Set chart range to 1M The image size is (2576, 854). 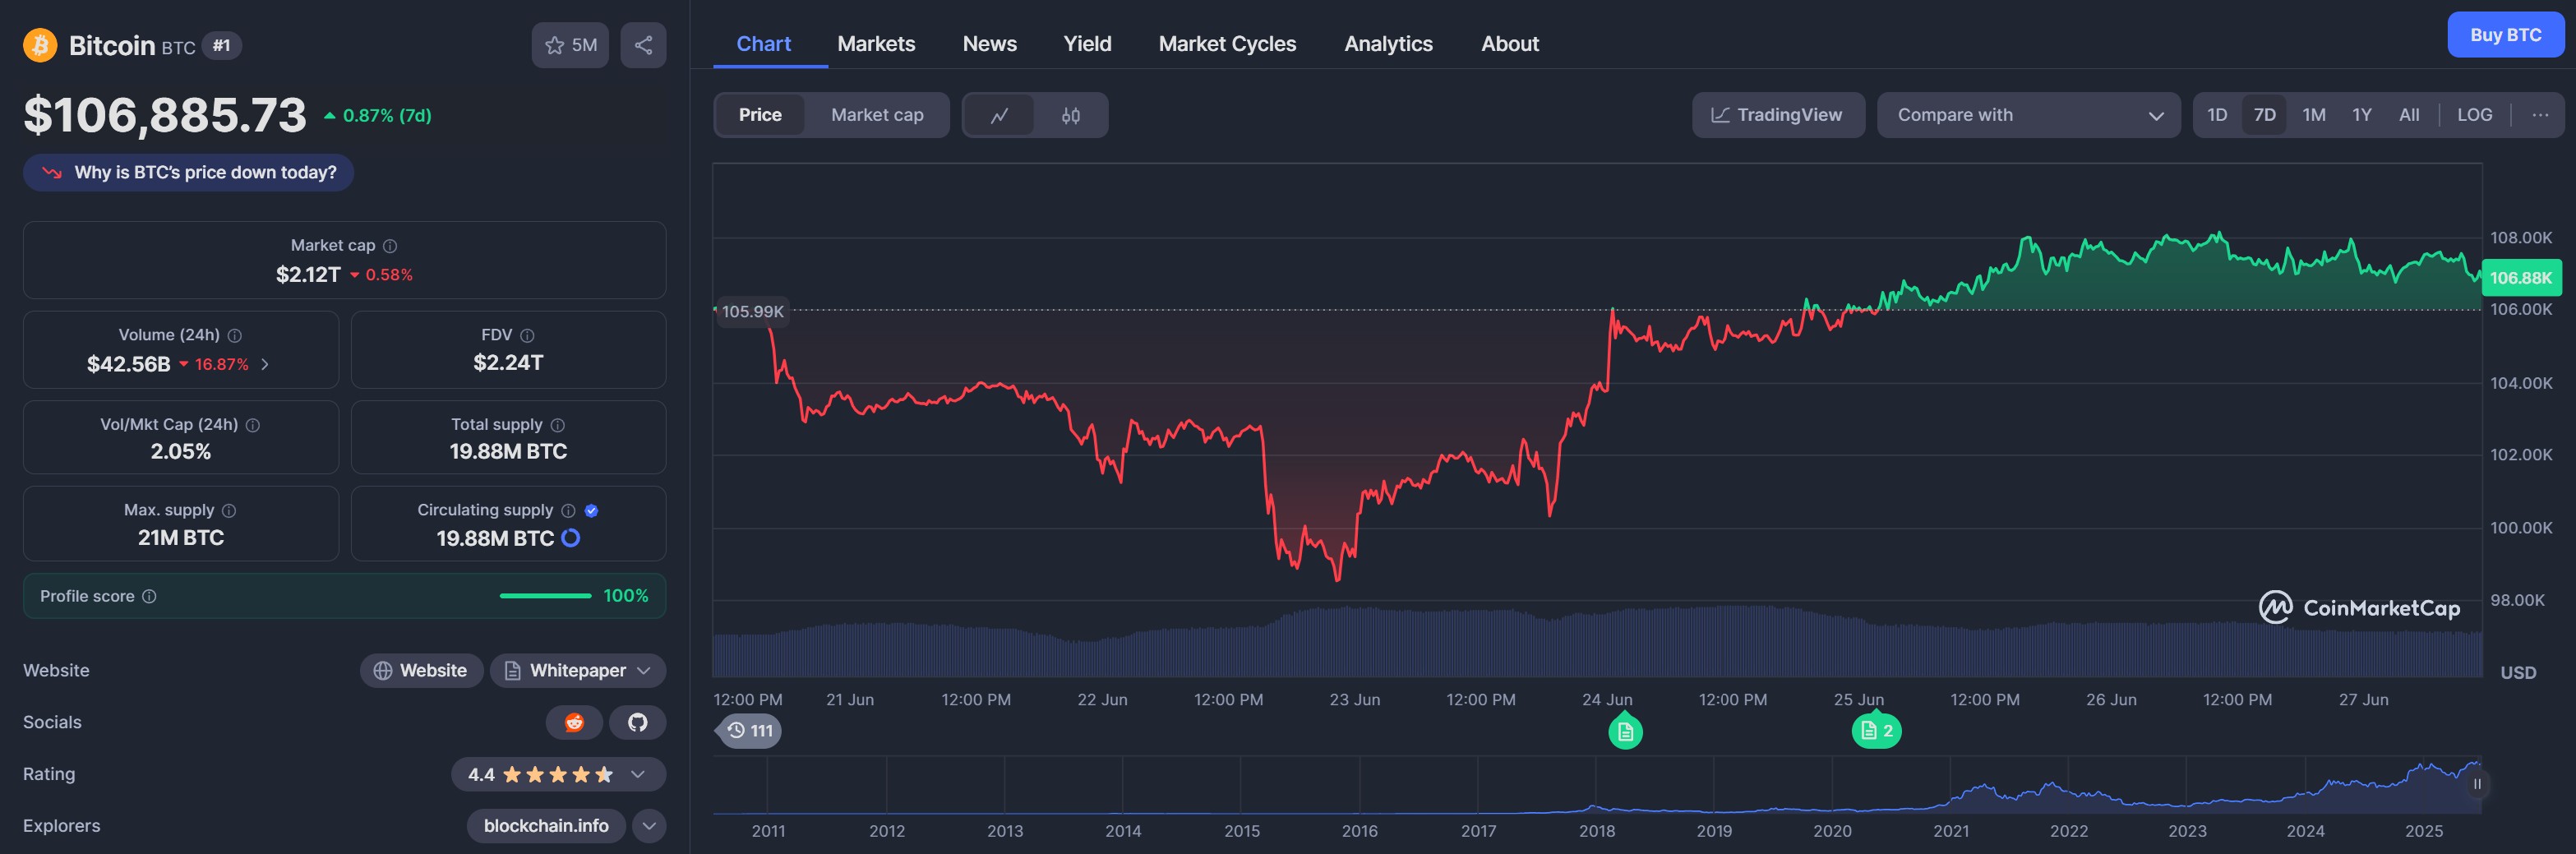[x=2314, y=115]
